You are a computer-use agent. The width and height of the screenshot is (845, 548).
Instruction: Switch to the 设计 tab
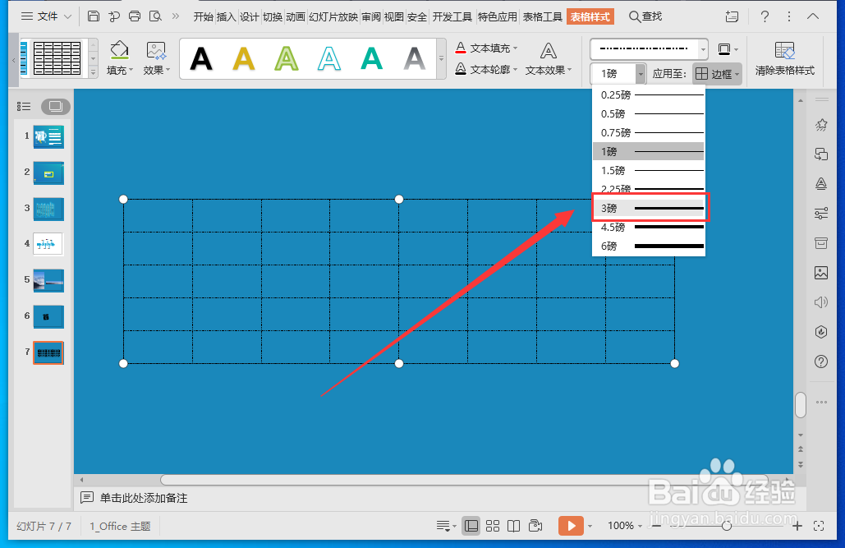point(249,16)
